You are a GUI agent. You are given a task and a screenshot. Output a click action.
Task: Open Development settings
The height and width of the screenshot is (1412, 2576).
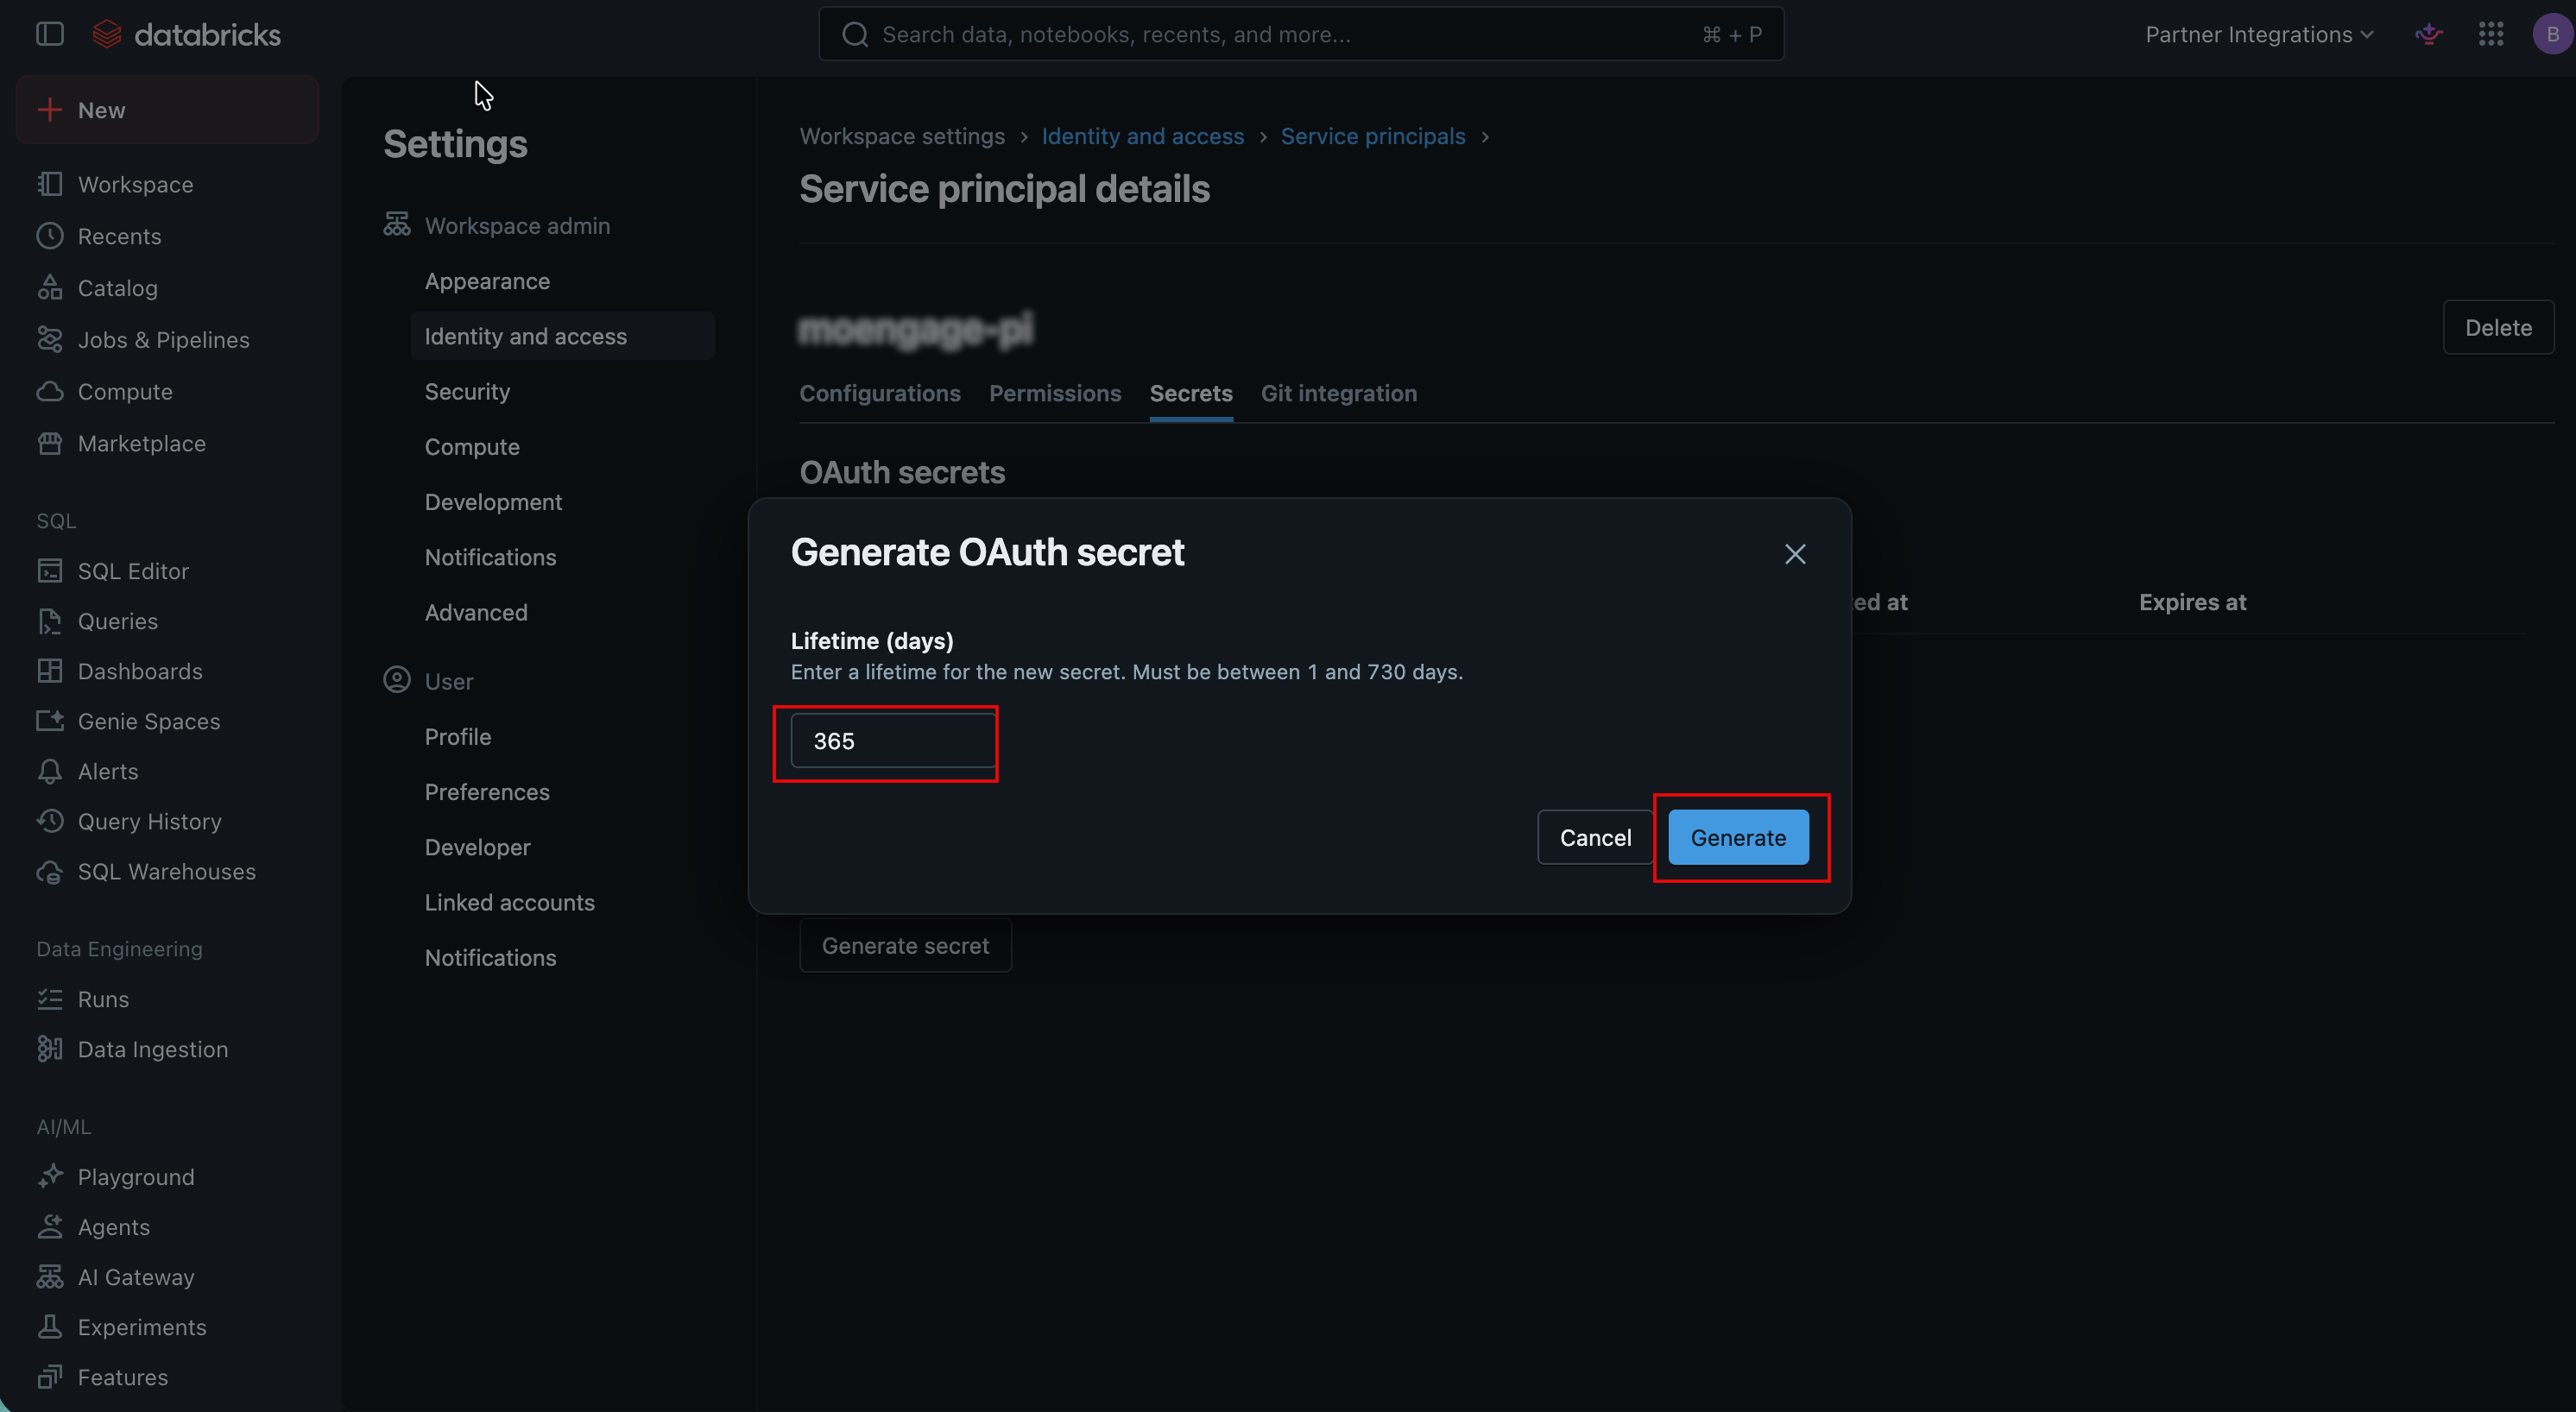click(493, 502)
